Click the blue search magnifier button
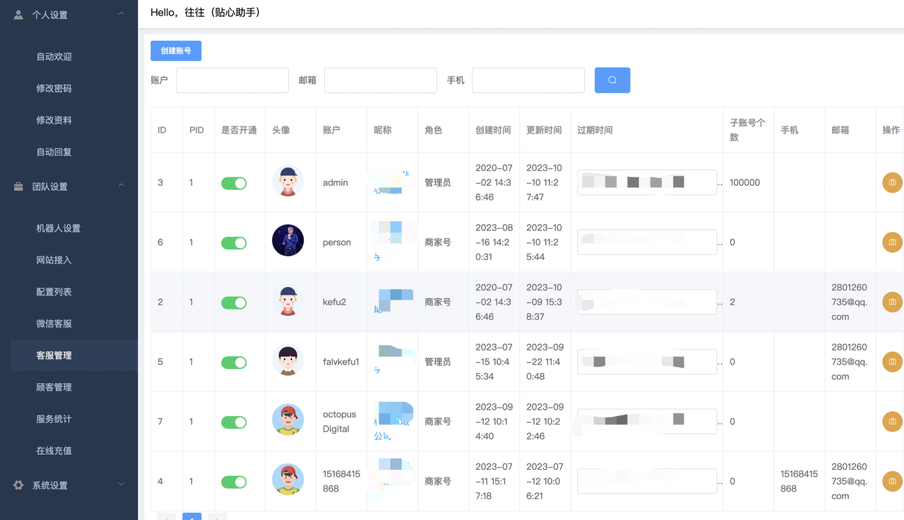Image resolution: width=904 pixels, height=520 pixels. pos(612,81)
